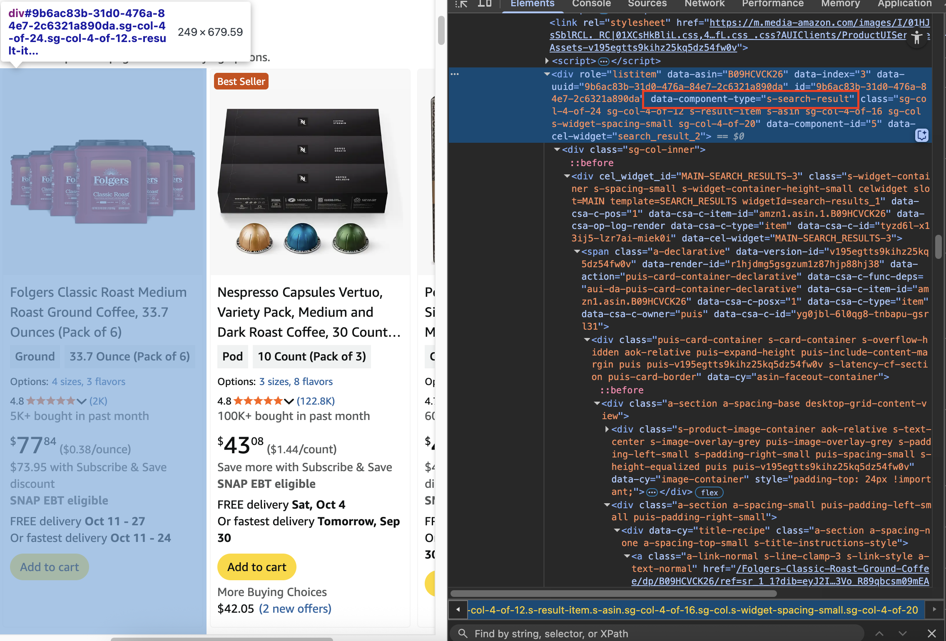Toggle the flex layout badge
946x641 pixels.
(x=709, y=492)
